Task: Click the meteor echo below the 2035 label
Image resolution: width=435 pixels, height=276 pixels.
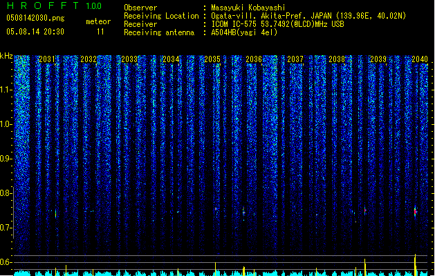Action: click(216, 209)
